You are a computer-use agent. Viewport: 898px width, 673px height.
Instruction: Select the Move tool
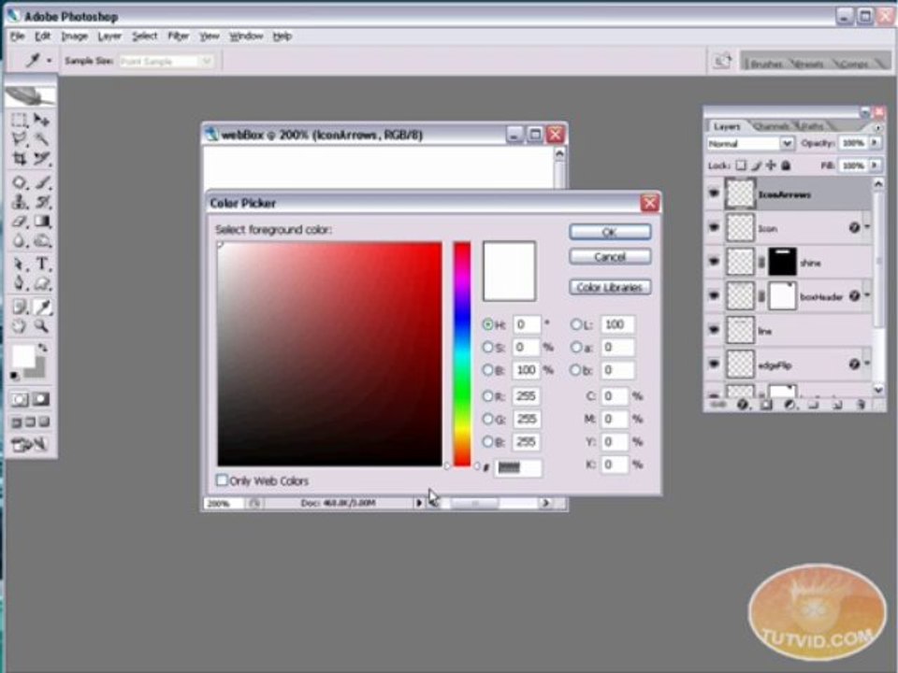pos(41,120)
